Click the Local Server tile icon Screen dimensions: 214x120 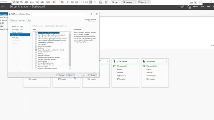(x=114, y=61)
